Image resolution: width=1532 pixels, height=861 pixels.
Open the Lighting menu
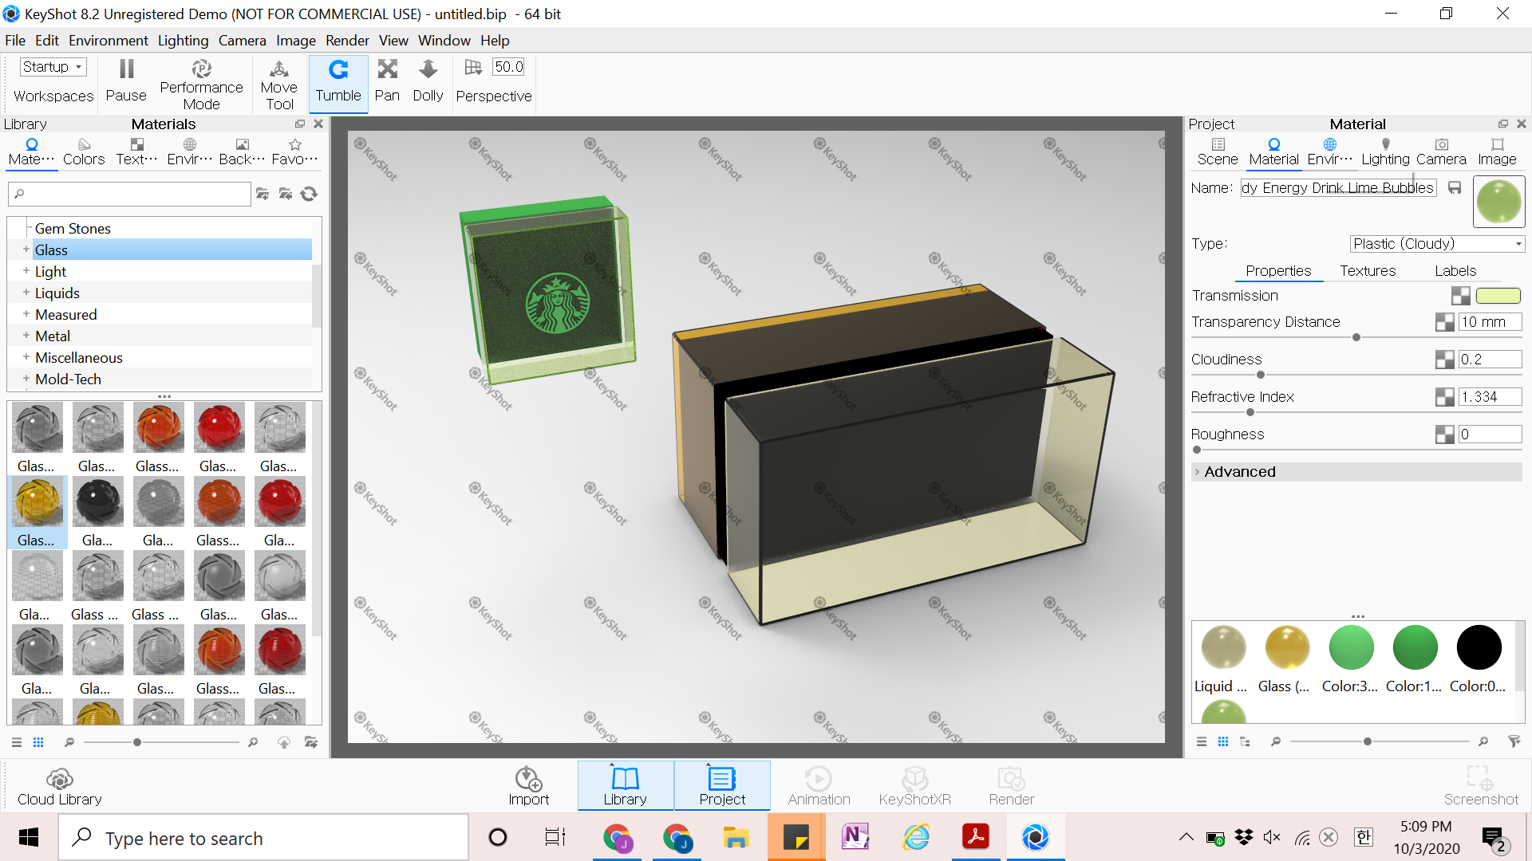click(x=183, y=41)
